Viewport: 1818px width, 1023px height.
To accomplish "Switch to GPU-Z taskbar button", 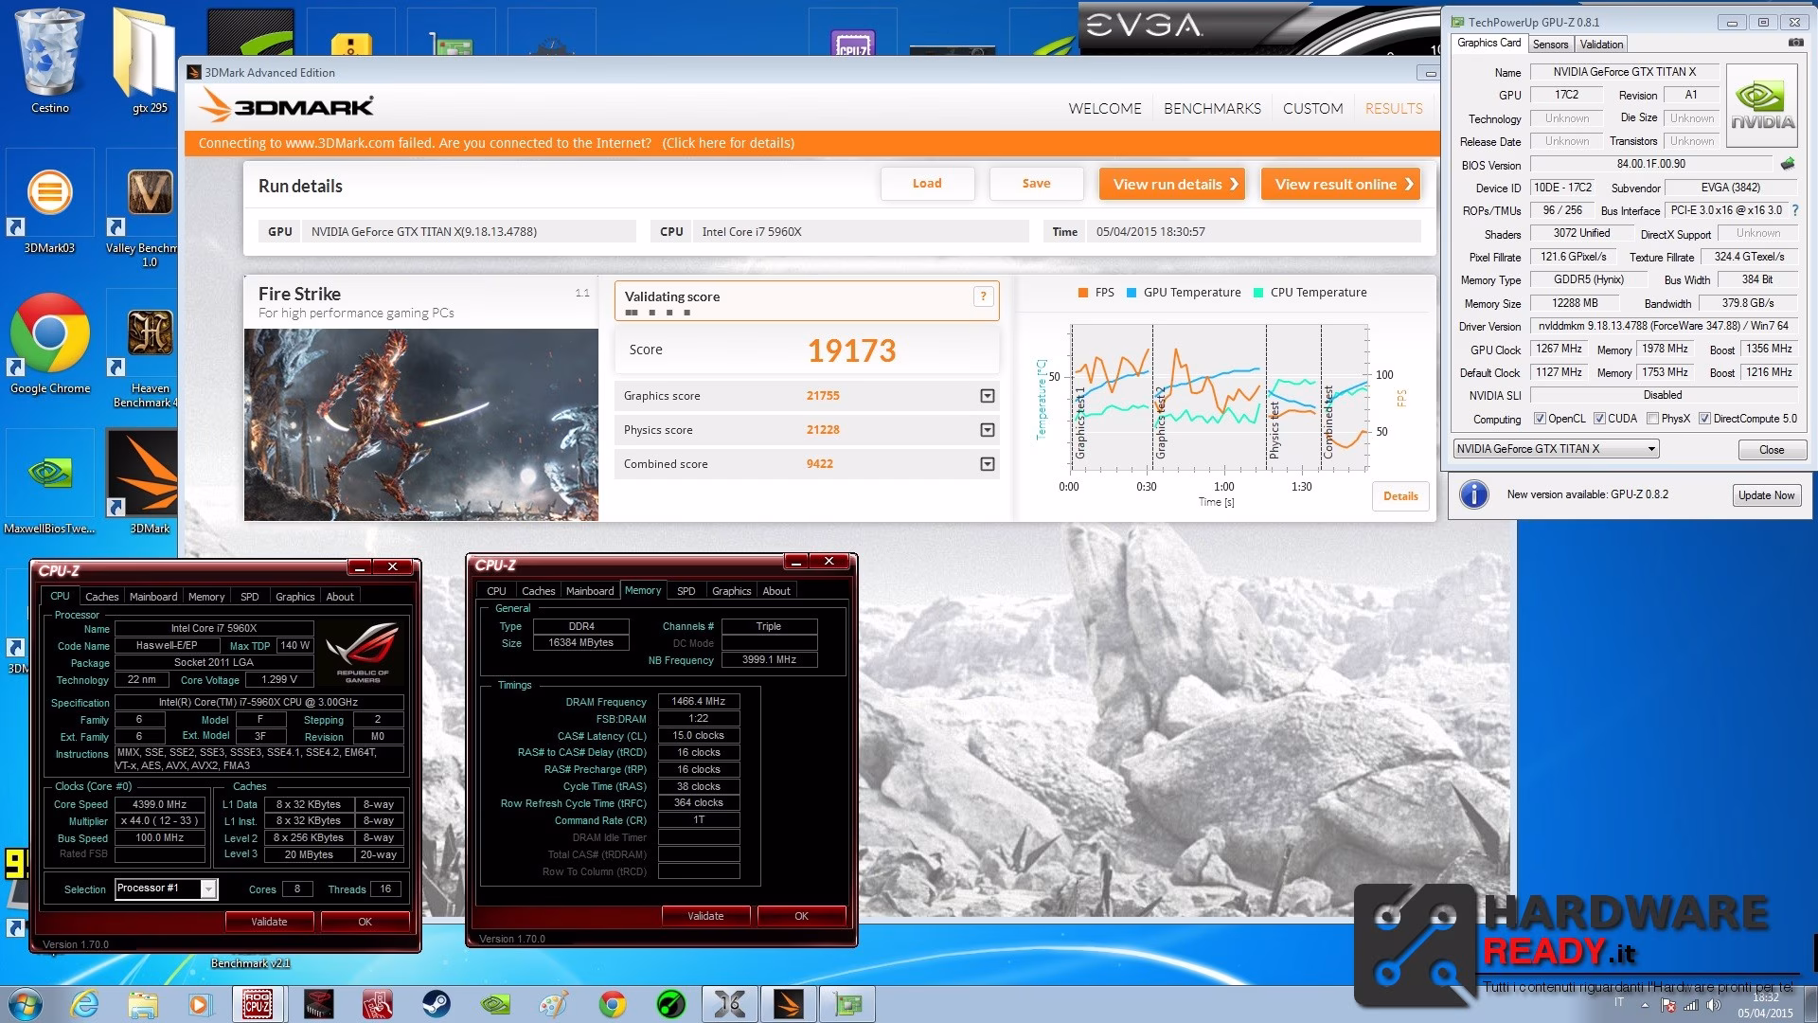I will (x=847, y=1003).
